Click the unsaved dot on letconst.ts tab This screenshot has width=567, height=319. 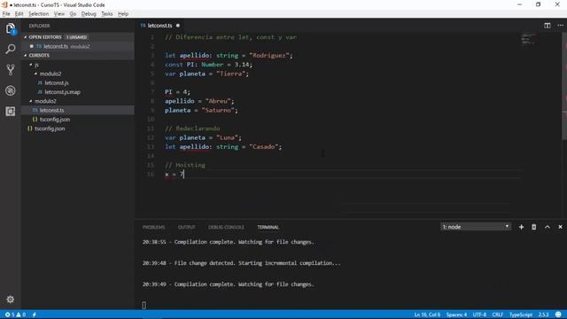pyautogui.click(x=178, y=26)
